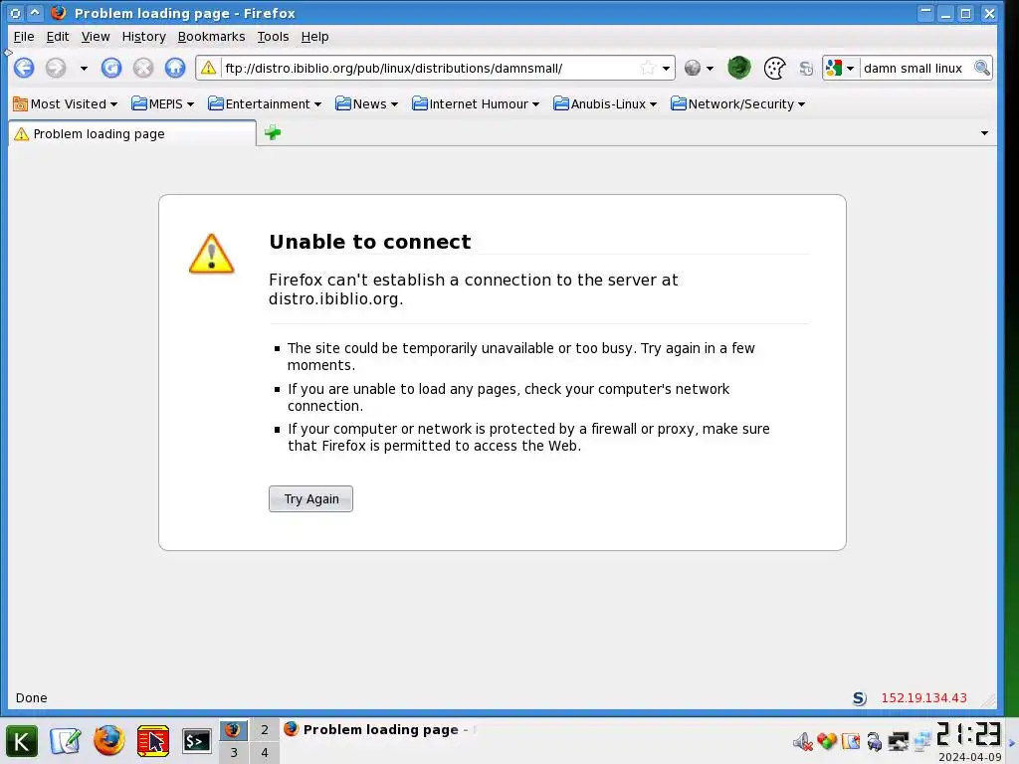Click the network printer tray icon
This screenshot has height=764, width=1019.
point(899,741)
